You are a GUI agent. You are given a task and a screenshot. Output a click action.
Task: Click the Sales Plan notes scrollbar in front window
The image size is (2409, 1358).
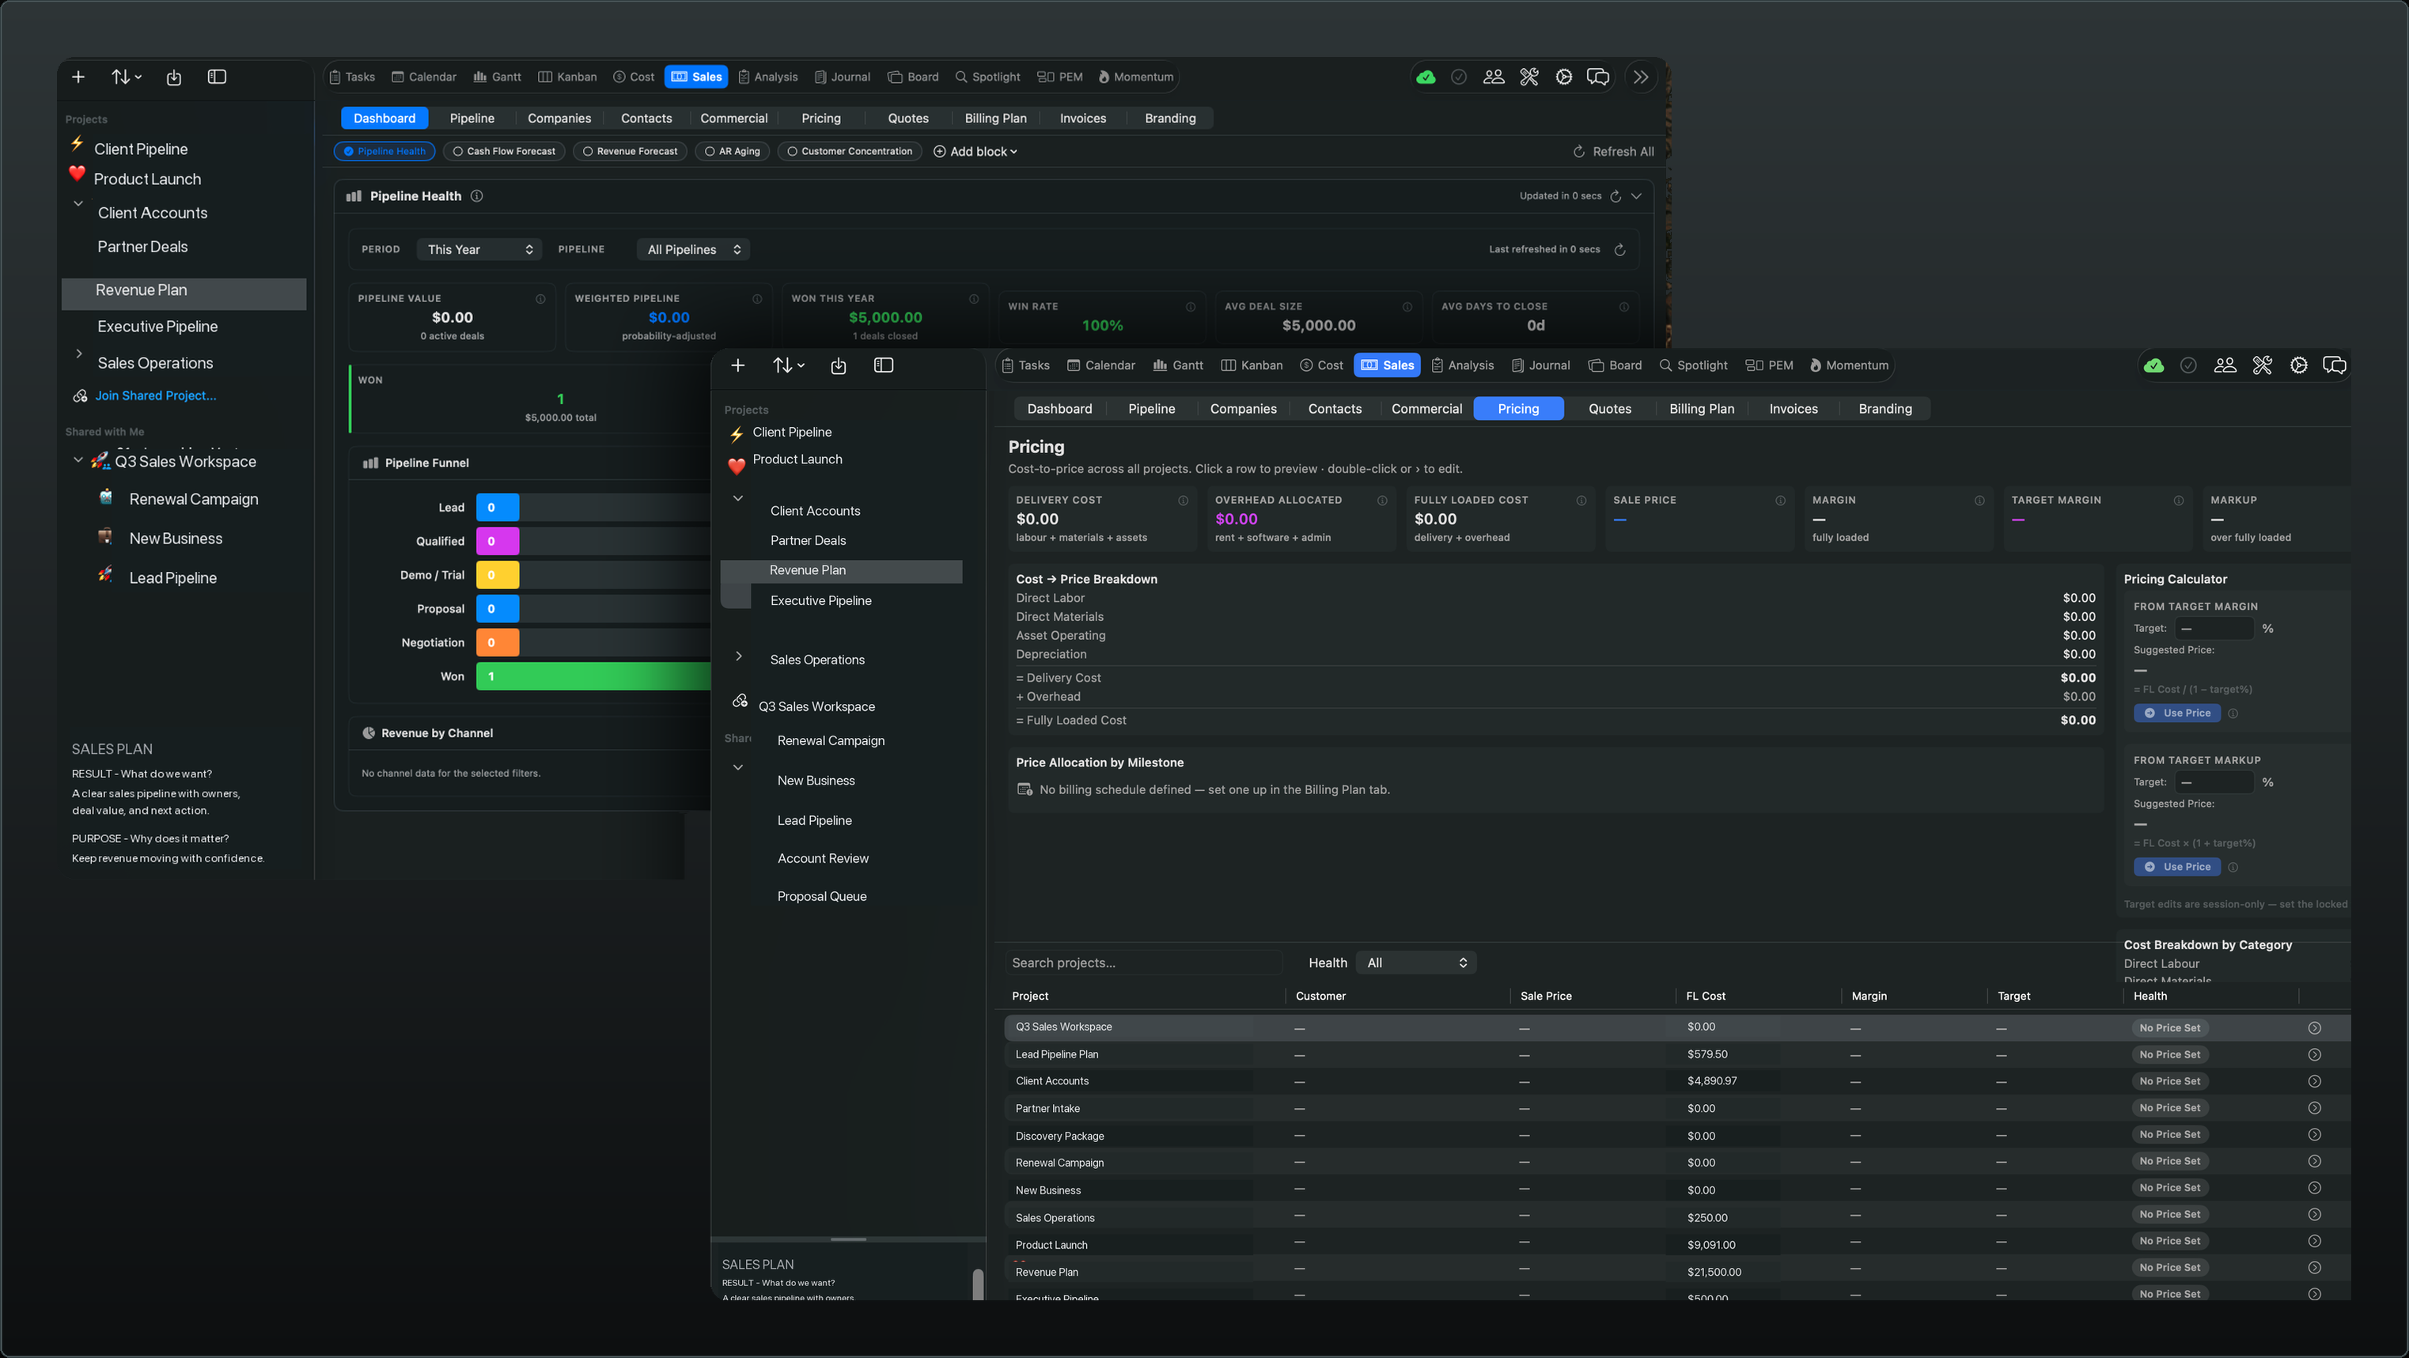tap(977, 1283)
